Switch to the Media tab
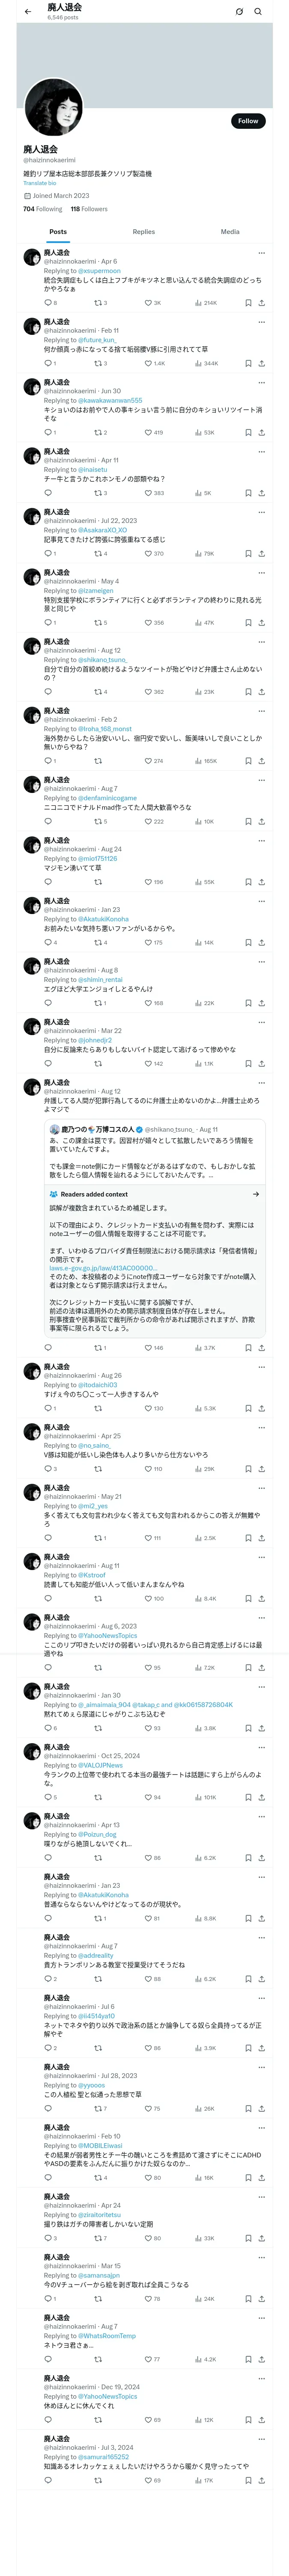 click(x=230, y=232)
